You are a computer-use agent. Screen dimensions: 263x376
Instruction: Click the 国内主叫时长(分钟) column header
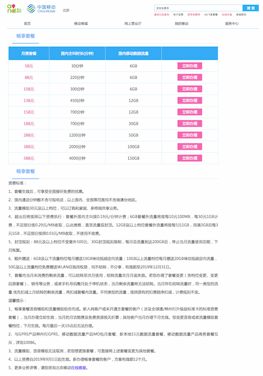click(77, 53)
